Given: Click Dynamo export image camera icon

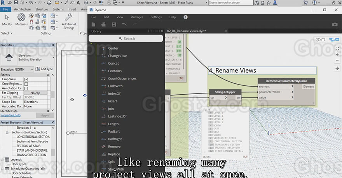Looking at the screenshot, I should [335, 24].
